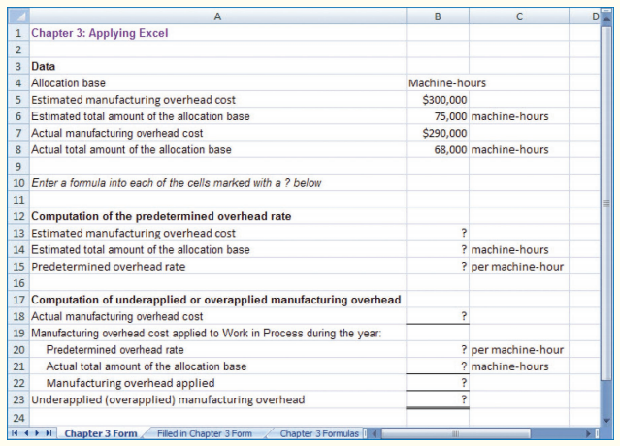Click vertical scrollbar up arrow
The width and height of the screenshot is (620, 446).
tap(605, 17)
